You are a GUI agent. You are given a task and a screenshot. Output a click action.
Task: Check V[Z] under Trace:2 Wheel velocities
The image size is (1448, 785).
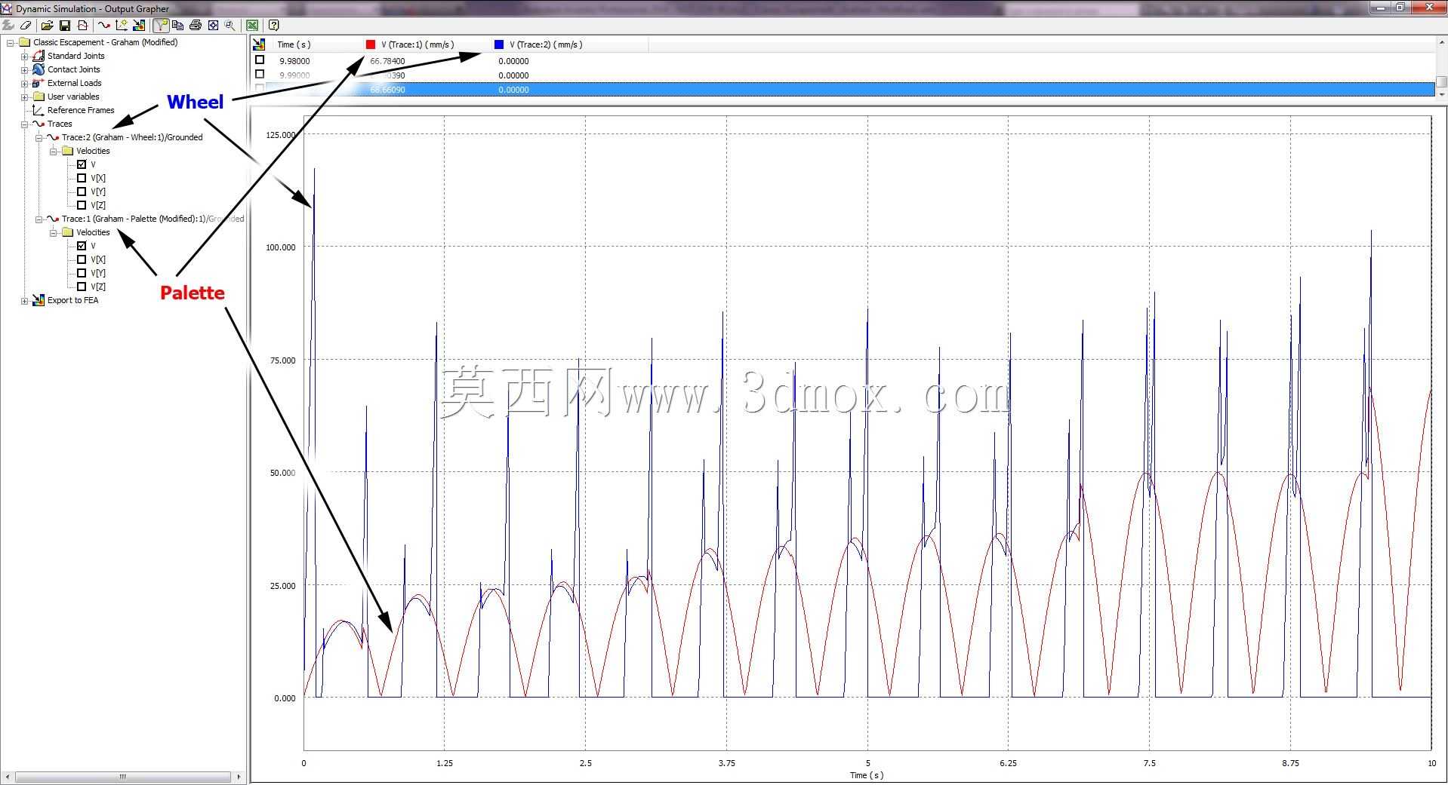(82, 205)
